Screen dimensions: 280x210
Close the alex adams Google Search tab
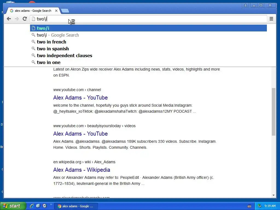click(56, 11)
